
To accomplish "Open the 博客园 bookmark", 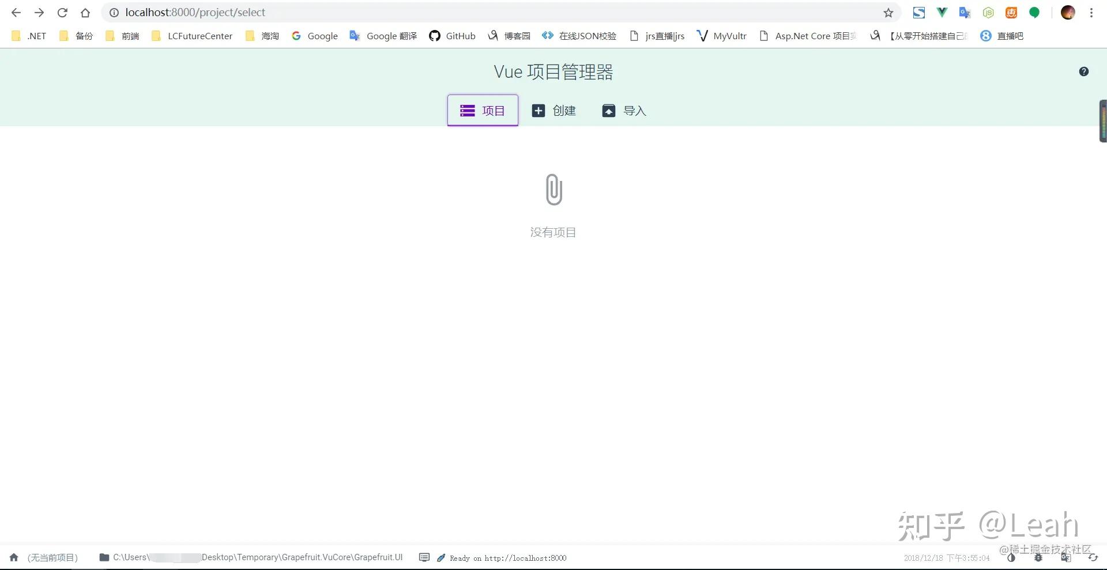I will 509,36.
